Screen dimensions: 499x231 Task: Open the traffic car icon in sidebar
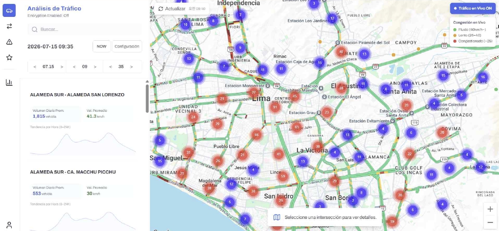[9, 11]
